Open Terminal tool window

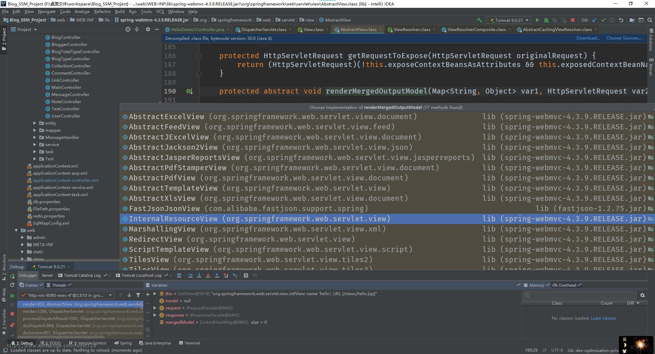click(x=189, y=343)
